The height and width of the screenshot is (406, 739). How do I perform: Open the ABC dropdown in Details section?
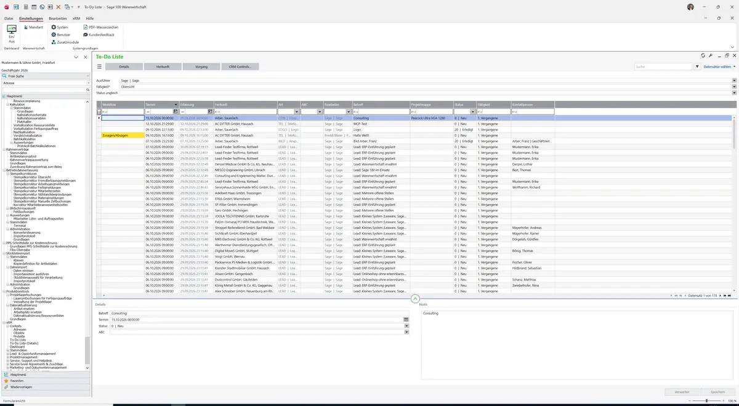pyautogui.click(x=406, y=332)
